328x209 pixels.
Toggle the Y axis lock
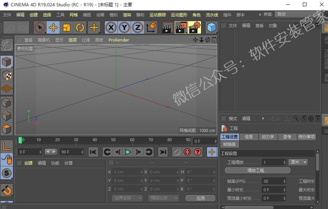[124, 28]
